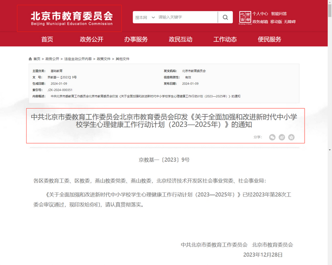Select 便民服务 in the navigation bar
Screen dimensions: 332x265
click(269, 39)
